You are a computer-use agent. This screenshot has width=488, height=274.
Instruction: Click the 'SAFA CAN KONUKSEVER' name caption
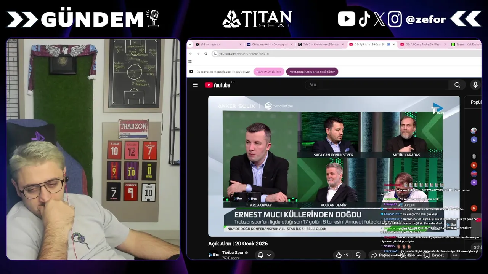tap(333, 155)
